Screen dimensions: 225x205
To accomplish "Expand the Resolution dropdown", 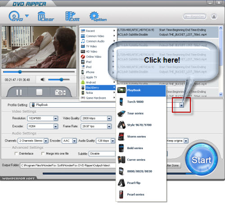I will [56, 118].
